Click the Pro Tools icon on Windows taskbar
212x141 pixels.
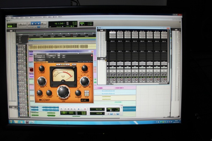coord(27,122)
